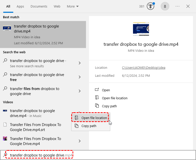Click the Open icon in details pane

(97, 89)
